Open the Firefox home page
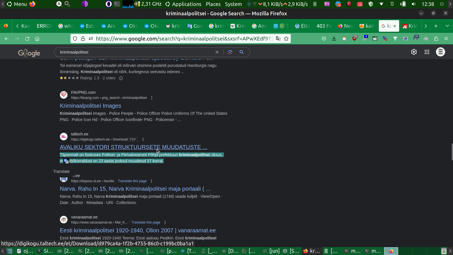 [37, 39]
